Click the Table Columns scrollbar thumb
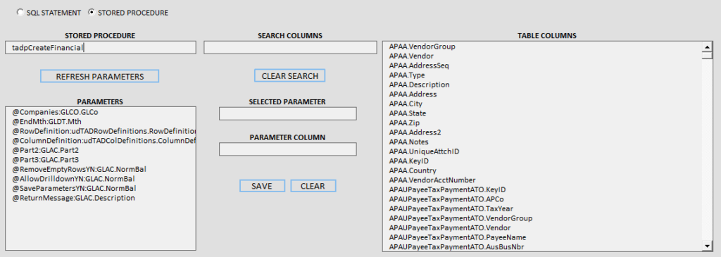Image resolution: width=721 pixels, height=257 pixels. pyautogui.click(x=707, y=56)
